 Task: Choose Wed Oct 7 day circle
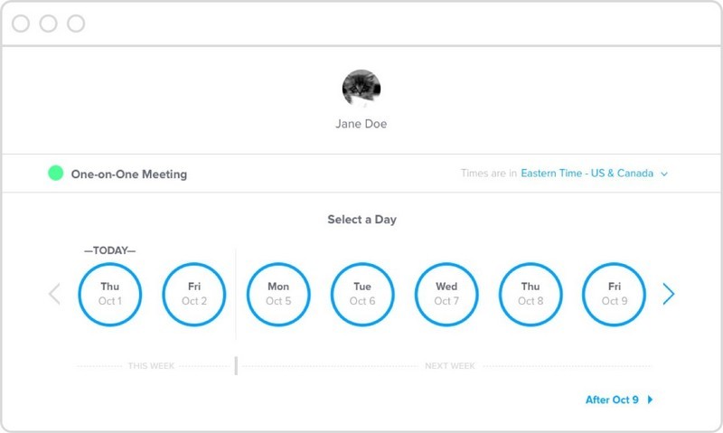point(446,294)
